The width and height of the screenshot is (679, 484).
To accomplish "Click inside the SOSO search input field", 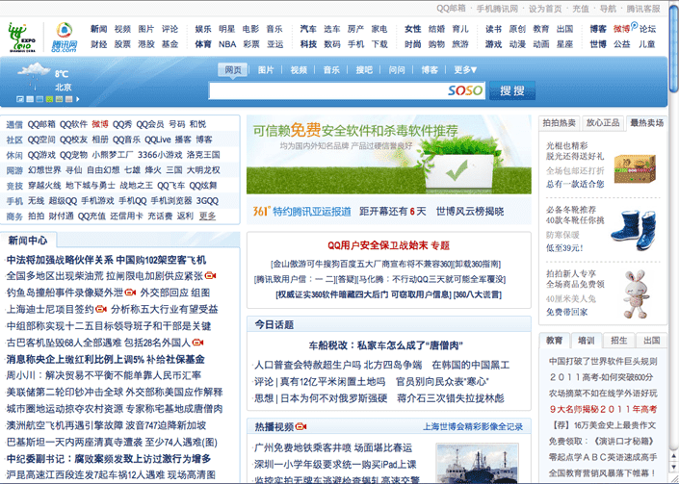I will 327,91.
